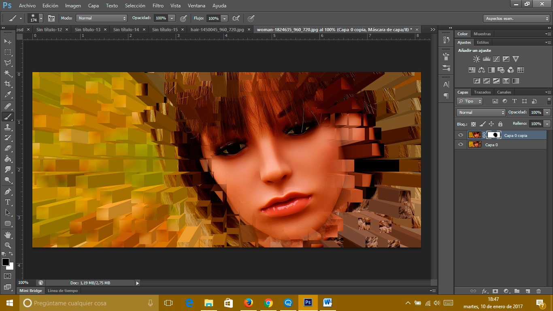The width and height of the screenshot is (553, 311).
Task: Toggle visibility of Capa 0 layer
Action: click(x=461, y=145)
